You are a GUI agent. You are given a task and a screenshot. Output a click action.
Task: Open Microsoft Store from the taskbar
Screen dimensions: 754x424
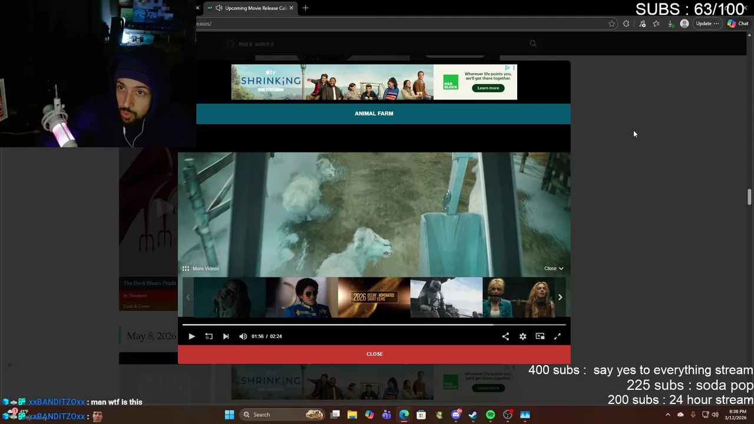pyautogui.click(x=421, y=415)
